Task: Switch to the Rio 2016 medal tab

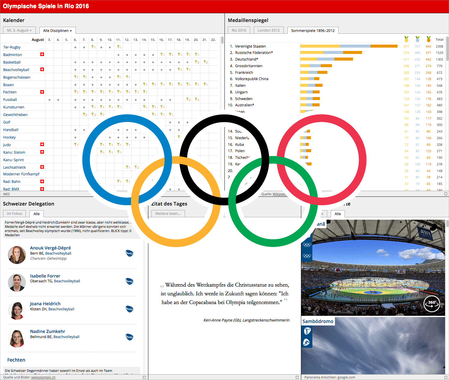Action: point(239,30)
